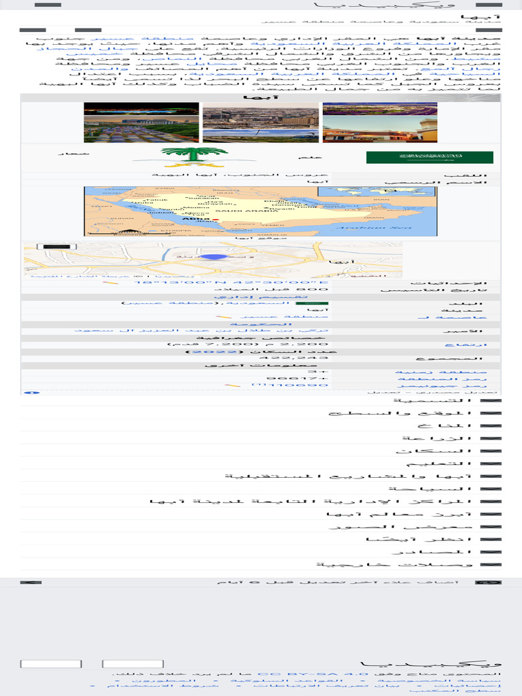
Task: Click the pencil icon next to coordinates
Action: coord(110,283)
